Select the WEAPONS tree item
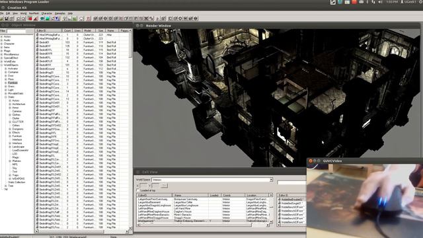 tap(18, 178)
